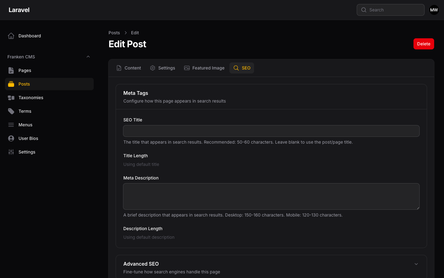This screenshot has height=278, width=444.
Task: Click the red Delete button
Action: click(424, 44)
